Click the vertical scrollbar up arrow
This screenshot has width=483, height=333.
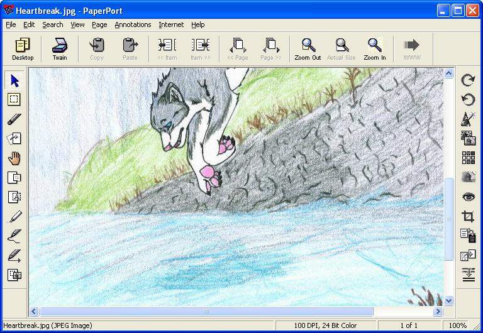click(449, 74)
